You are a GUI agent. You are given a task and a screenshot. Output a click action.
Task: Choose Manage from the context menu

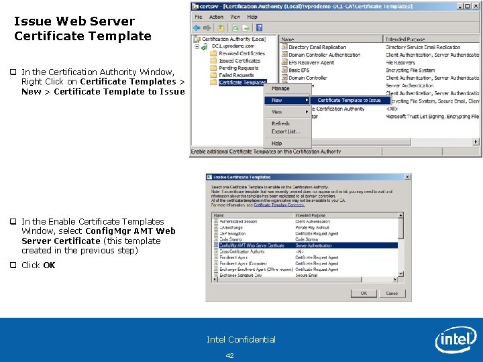287,88
